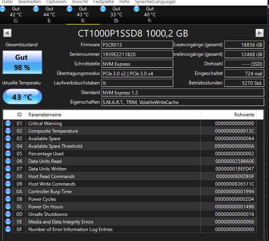The height and width of the screenshot is (241, 269).
Task: Select the Percentage Used parameter name
Action: 46,154
